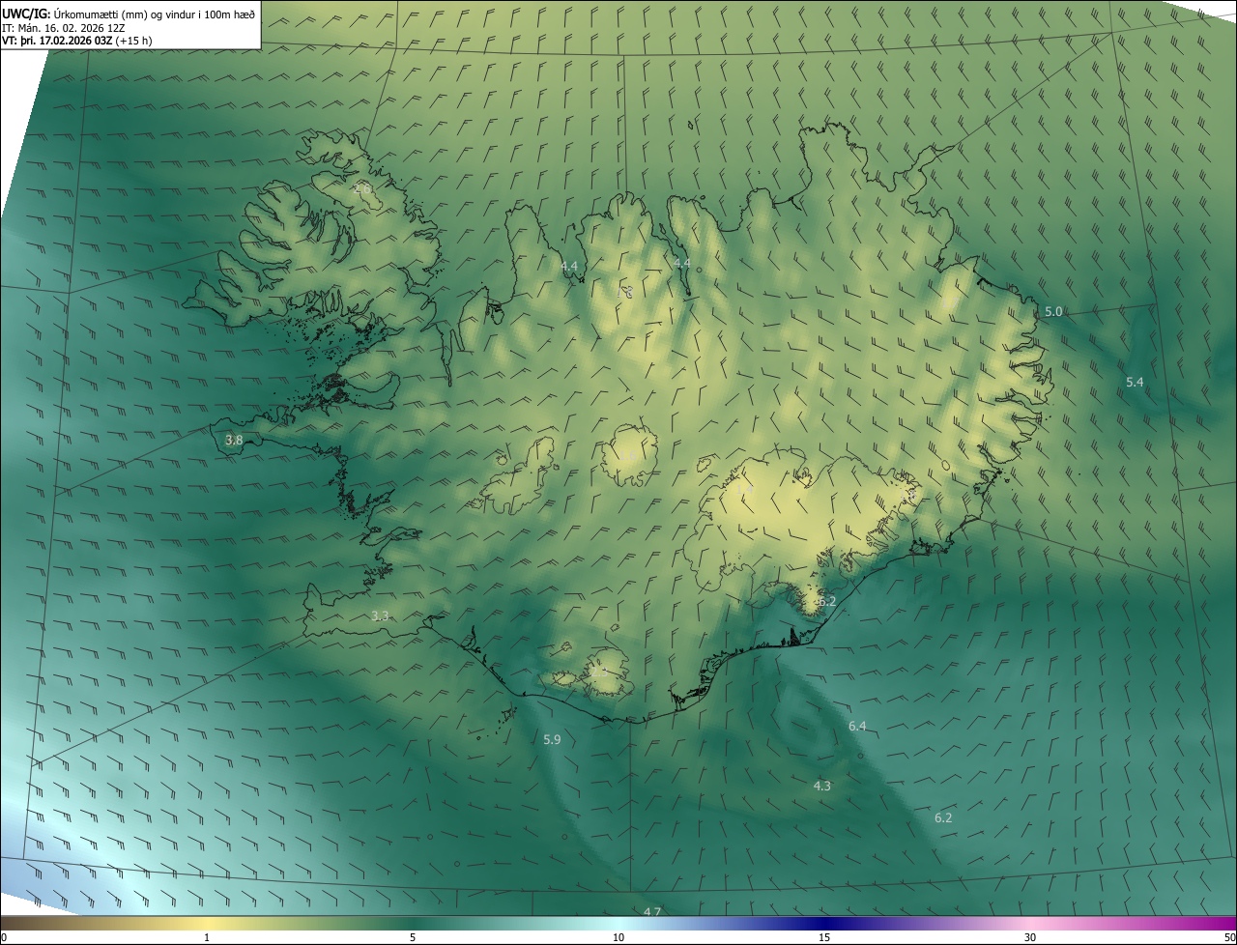Click the "10" tick label on the scale
Image resolution: width=1237 pixels, height=945 pixels.
[618, 937]
